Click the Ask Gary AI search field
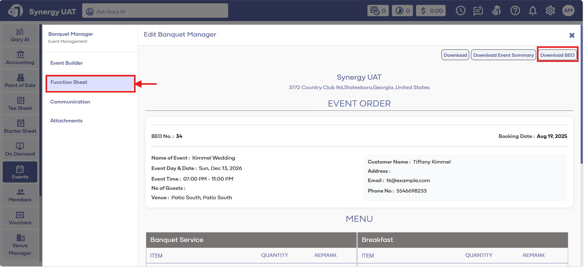Screen dimensions: 584x267 155,11
